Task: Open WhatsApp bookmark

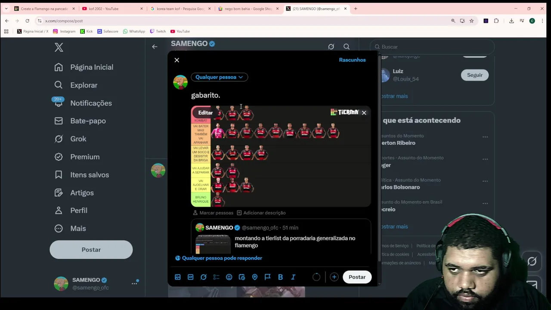Action: point(134,31)
